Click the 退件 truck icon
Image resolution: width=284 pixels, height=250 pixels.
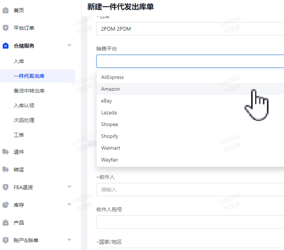tap(5, 152)
